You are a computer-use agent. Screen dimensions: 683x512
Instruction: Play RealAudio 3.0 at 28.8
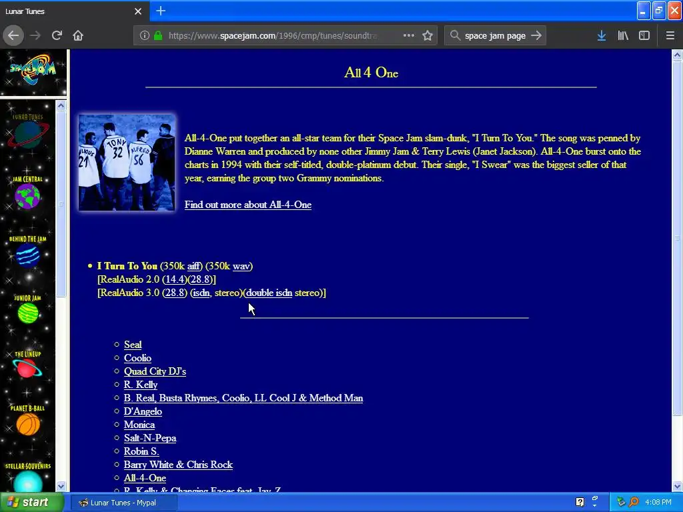pyautogui.click(x=176, y=293)
